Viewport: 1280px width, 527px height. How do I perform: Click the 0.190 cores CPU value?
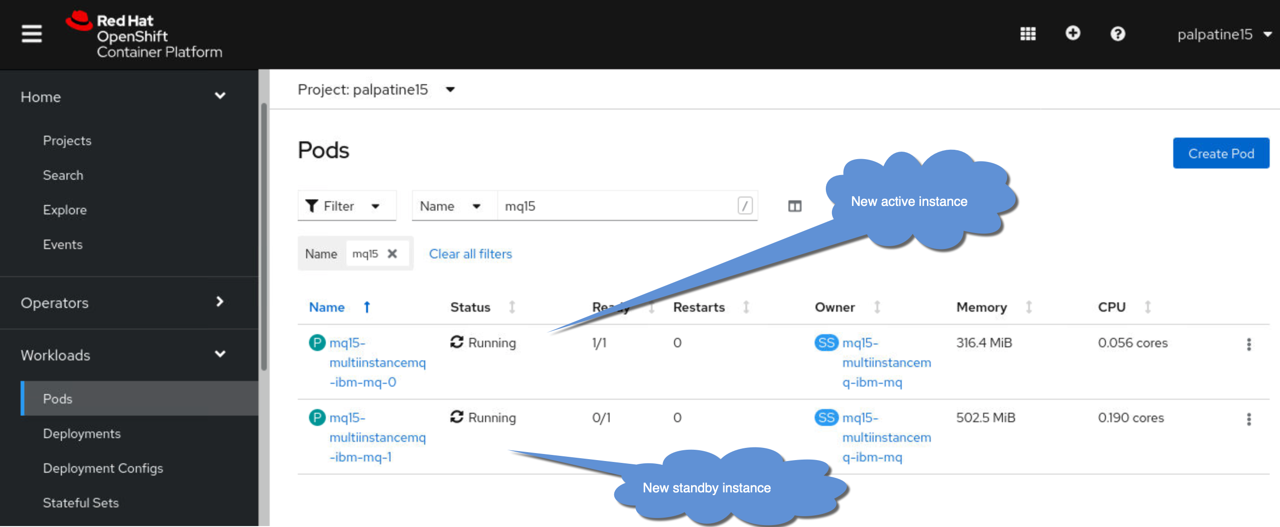click(x=1131, y=418)
